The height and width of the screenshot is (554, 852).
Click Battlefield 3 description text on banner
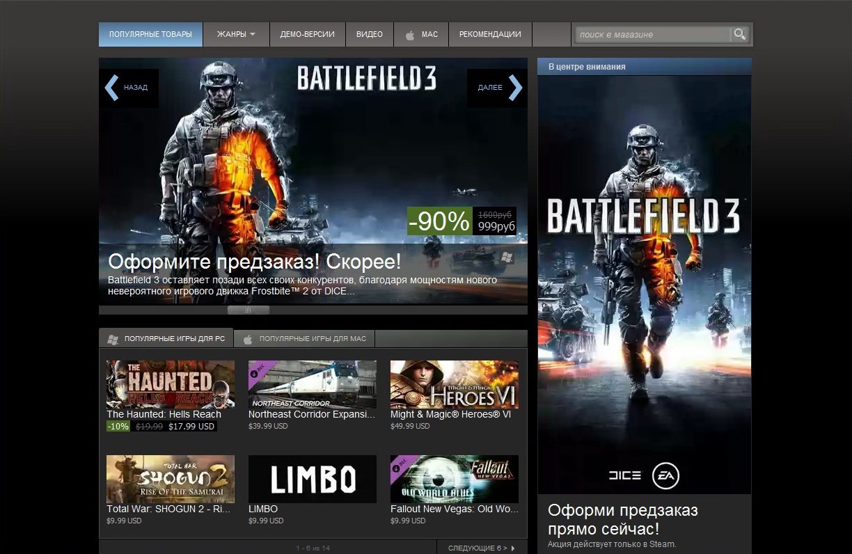pyautogui.click(x=303, y=285)
